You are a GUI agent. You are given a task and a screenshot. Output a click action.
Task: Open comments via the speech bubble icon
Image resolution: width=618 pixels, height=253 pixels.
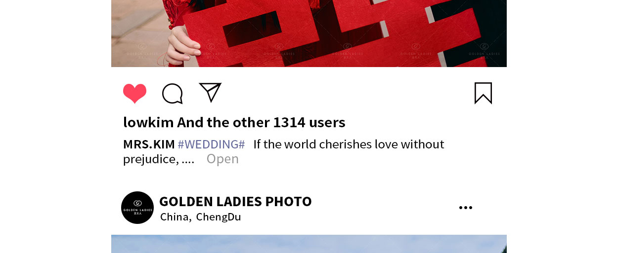(x=173, y=94)
